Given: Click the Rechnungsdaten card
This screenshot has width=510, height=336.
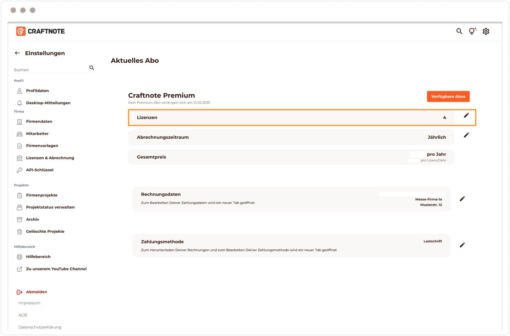Looking at the screenshot, I should click(x=291, y=199).
